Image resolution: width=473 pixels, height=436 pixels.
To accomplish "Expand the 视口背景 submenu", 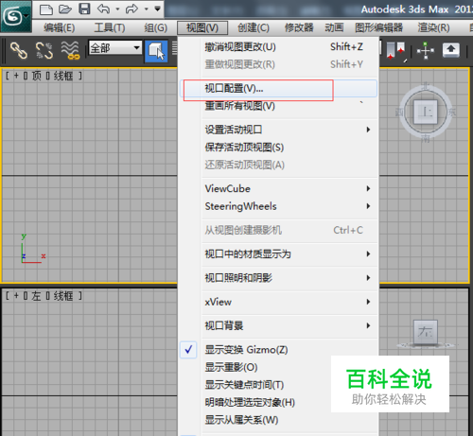I will 278,325.
